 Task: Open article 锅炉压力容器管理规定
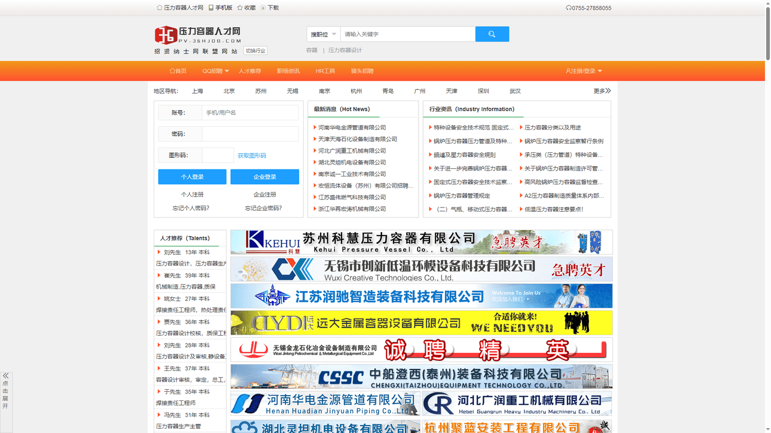[x=462, y=196]
